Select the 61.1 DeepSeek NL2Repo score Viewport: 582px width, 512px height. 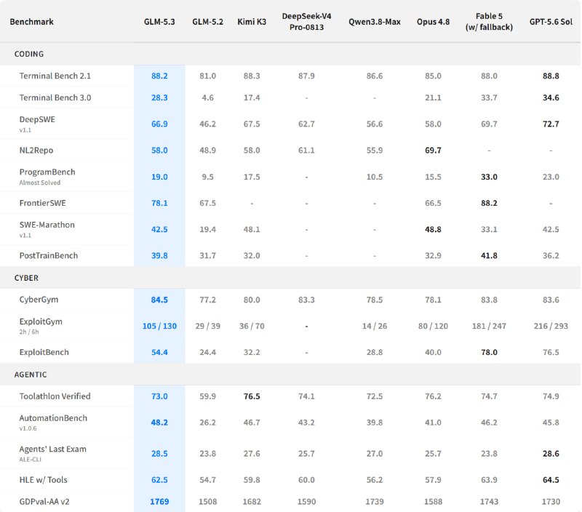coord(306,151)
